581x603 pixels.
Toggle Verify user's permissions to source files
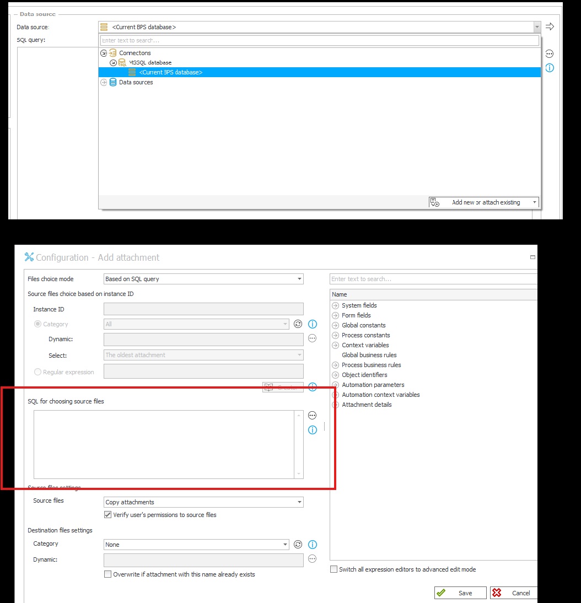coord(108,515)
